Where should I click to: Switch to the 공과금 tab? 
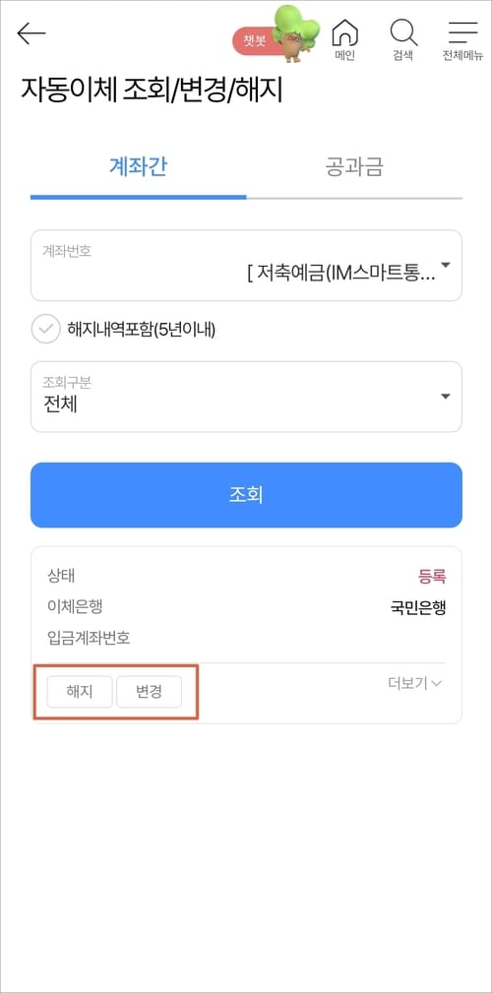click(354, 167)
